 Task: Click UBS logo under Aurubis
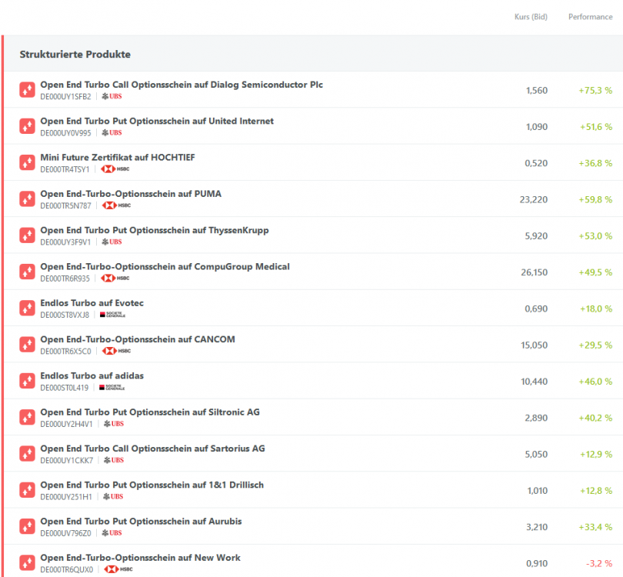pos(112,533)
